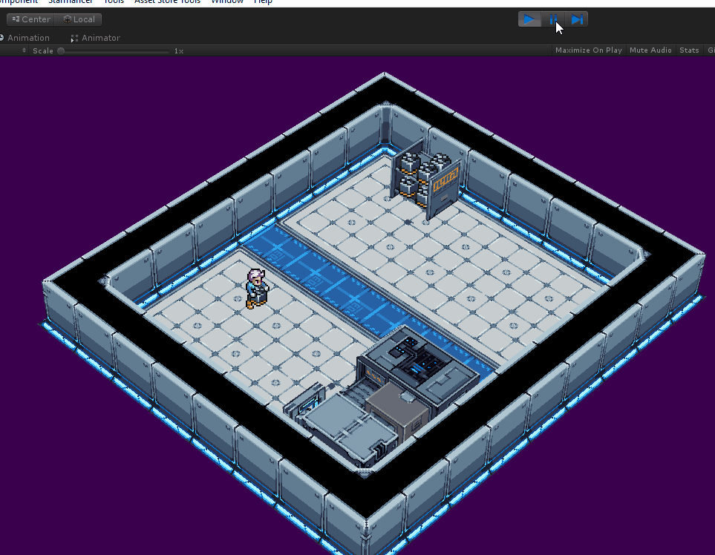Toggle the Center pivot mode button

(x=30, y=19)
